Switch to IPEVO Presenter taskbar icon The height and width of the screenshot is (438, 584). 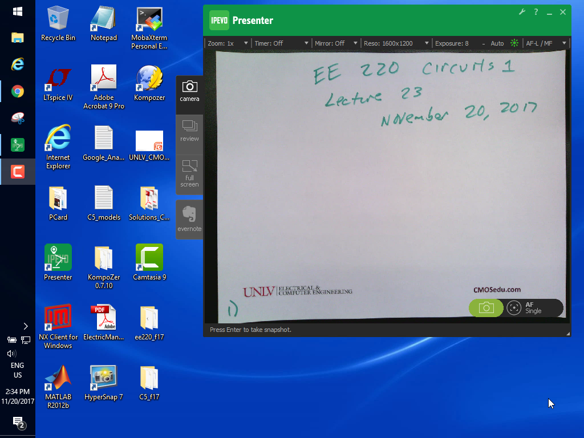(18, 145)
